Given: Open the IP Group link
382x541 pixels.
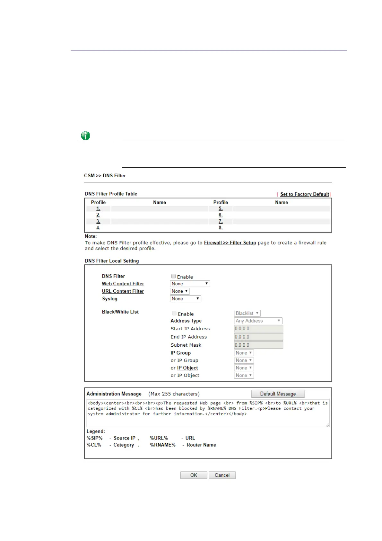Looking at the screenshot, I should tap(180, 353).
